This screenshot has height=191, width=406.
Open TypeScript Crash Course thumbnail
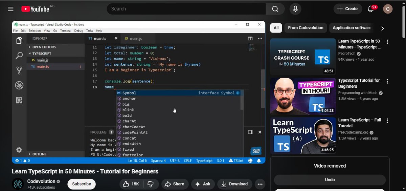coord(303,57)
